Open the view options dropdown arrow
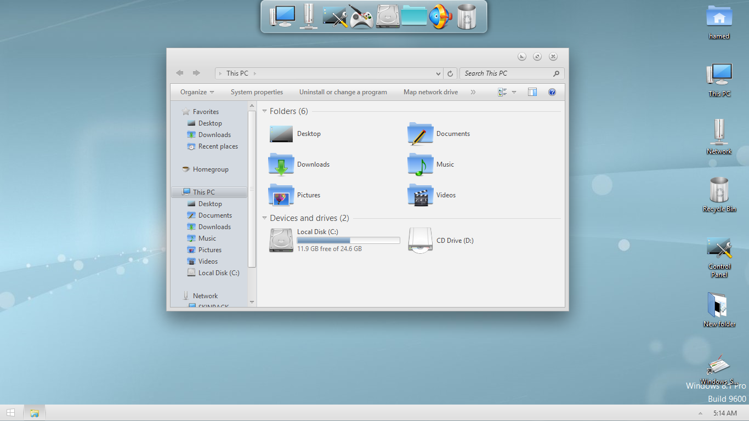The image size is (749, 421). (x=514, y=92)
